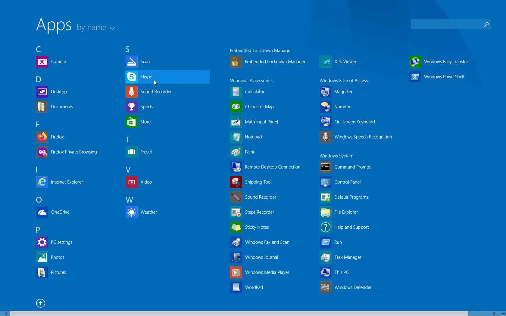506x316 pixels.
Task: Open the Travel suitcase icon
Action: (x=132, y=152)
